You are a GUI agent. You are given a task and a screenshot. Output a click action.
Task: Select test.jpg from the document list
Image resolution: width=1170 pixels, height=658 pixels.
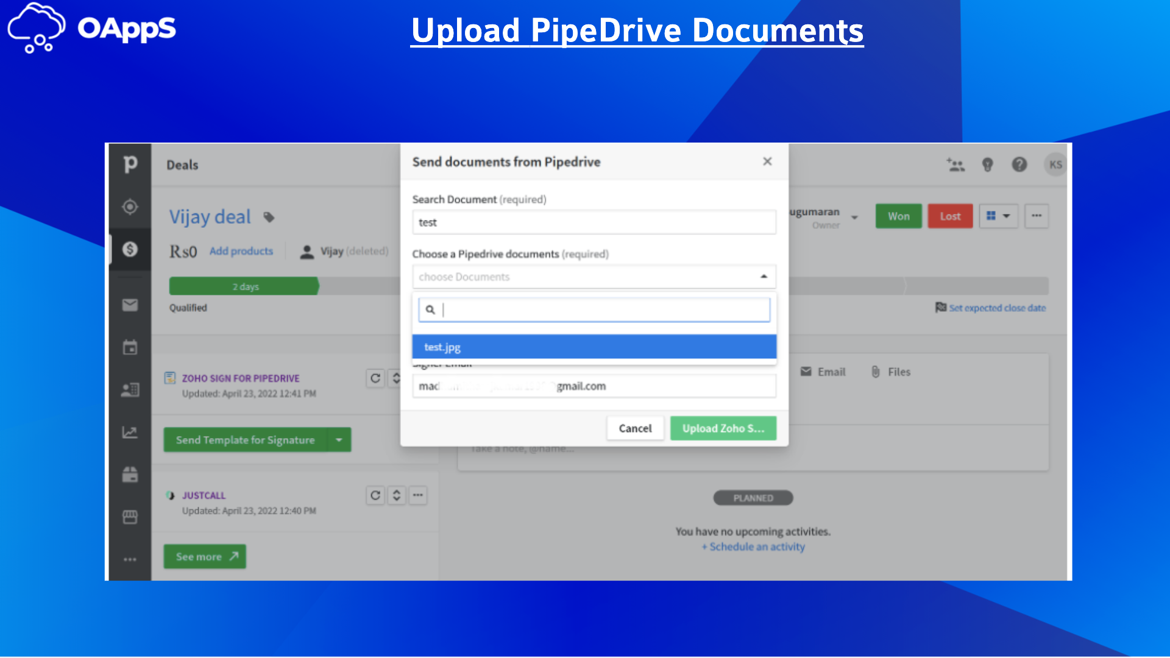[594, 347]
